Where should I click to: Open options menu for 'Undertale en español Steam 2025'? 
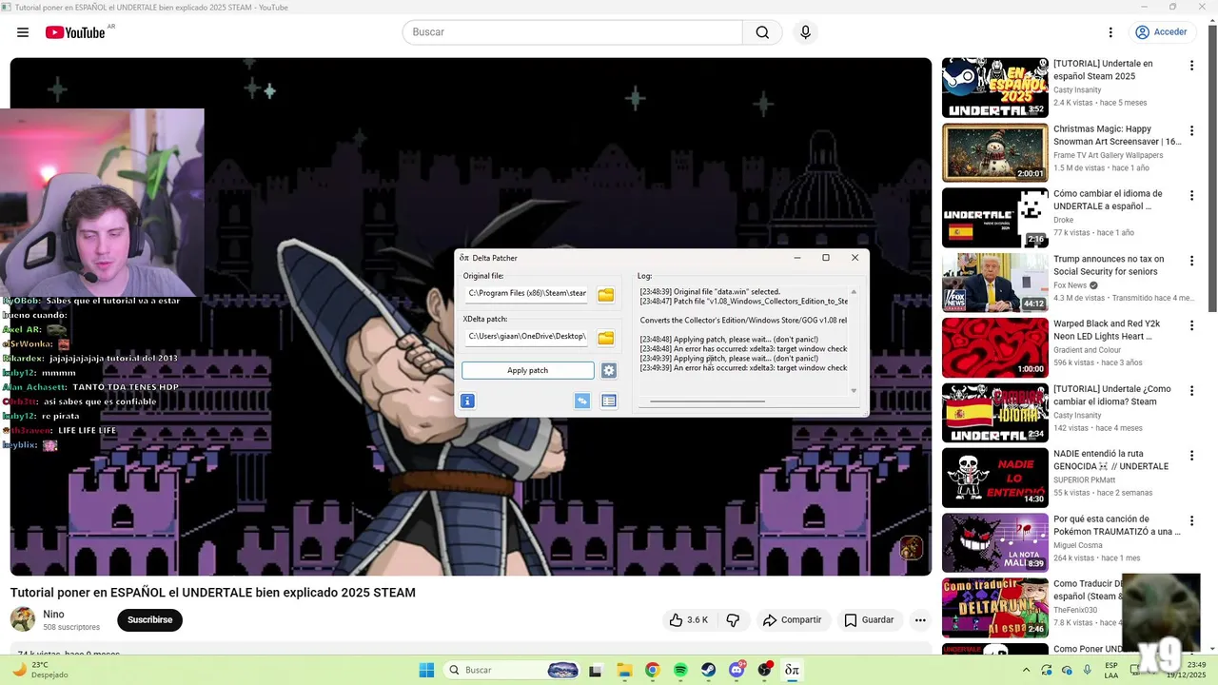(x=1191, y=66)
